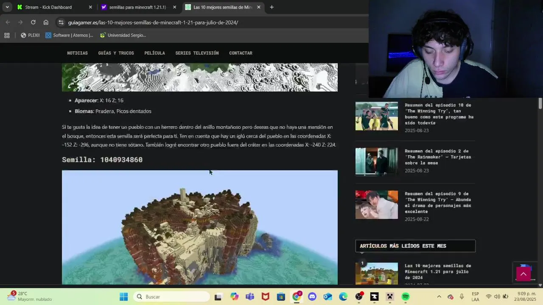Launch Copilot from the taskbar

[234, 297]
